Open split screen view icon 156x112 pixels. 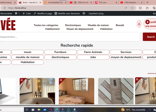[140, 8]
